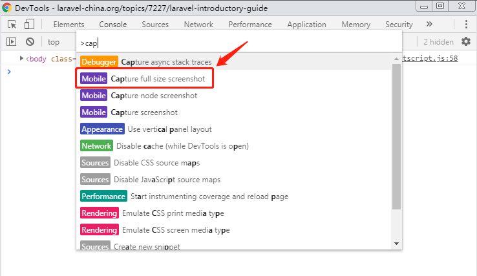Select Emulate CSS print media type

233,213
